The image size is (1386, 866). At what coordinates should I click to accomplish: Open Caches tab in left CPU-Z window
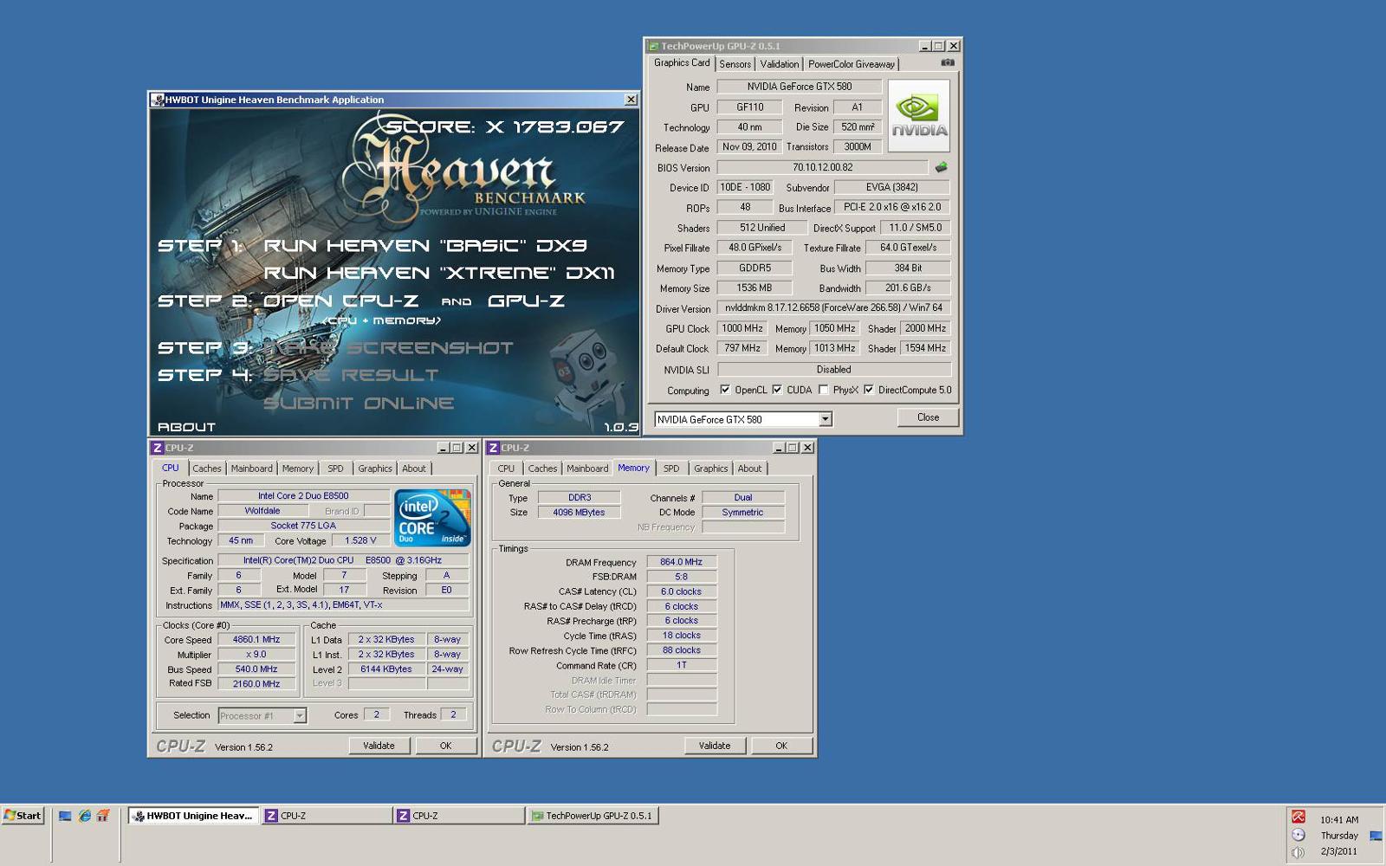click(206, 469)
